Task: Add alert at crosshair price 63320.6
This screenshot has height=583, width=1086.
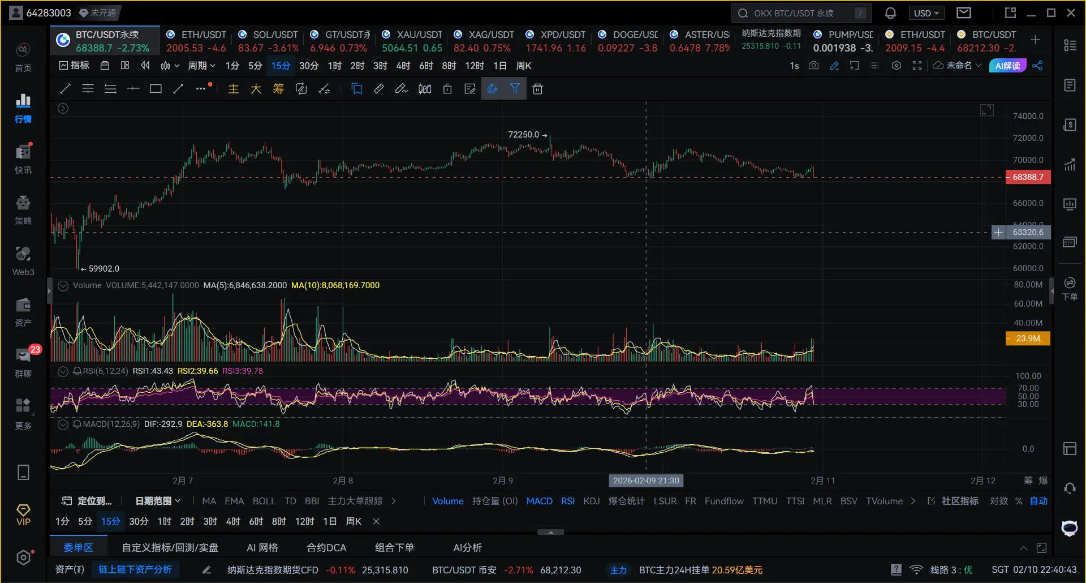Action: (x=998, y=232)
